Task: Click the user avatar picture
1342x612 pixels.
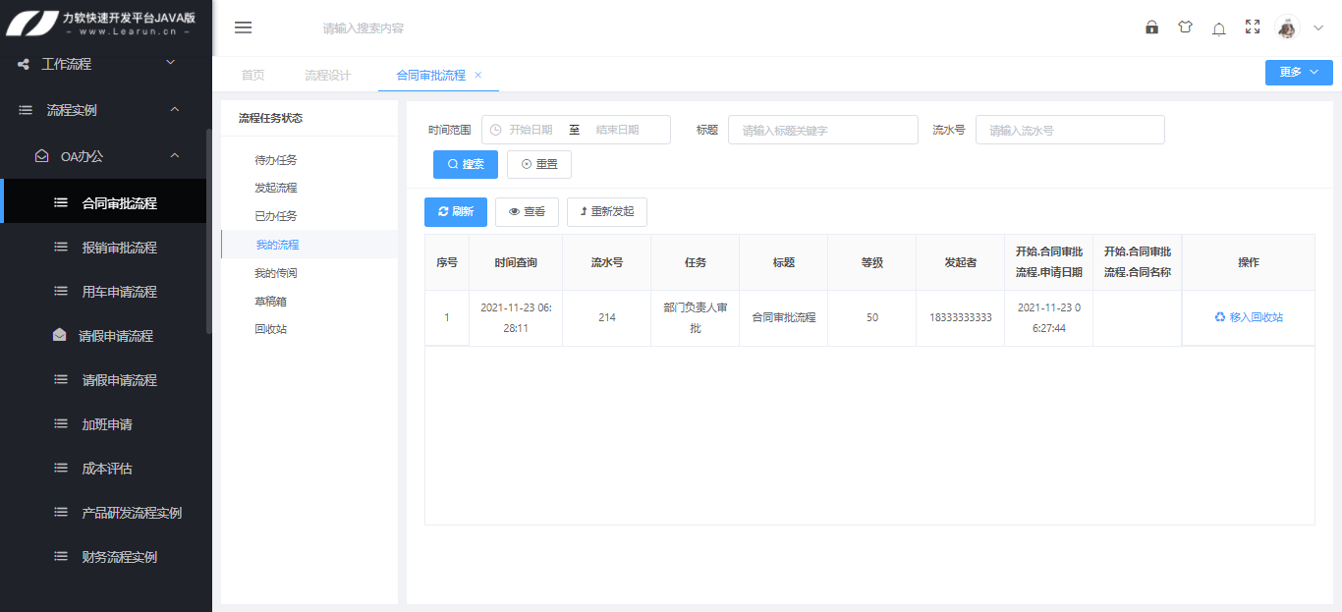Action: [x=1288, y=28]
